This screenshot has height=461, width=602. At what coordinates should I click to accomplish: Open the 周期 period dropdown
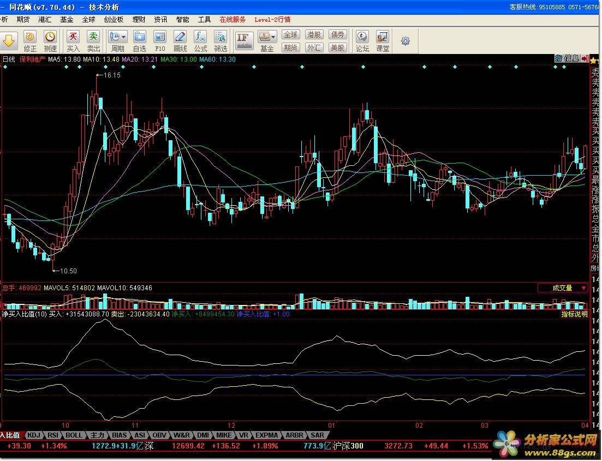pyautogui.click(x=117, y=41)
